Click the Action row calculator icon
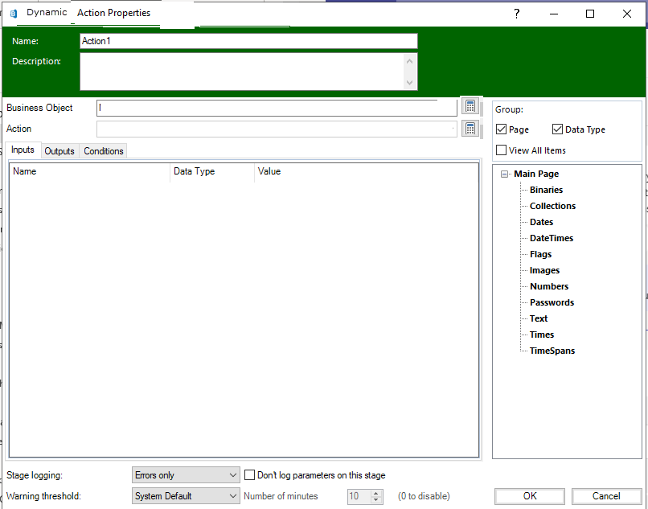The height and width of the screenshot is (509, 648). 470,129
